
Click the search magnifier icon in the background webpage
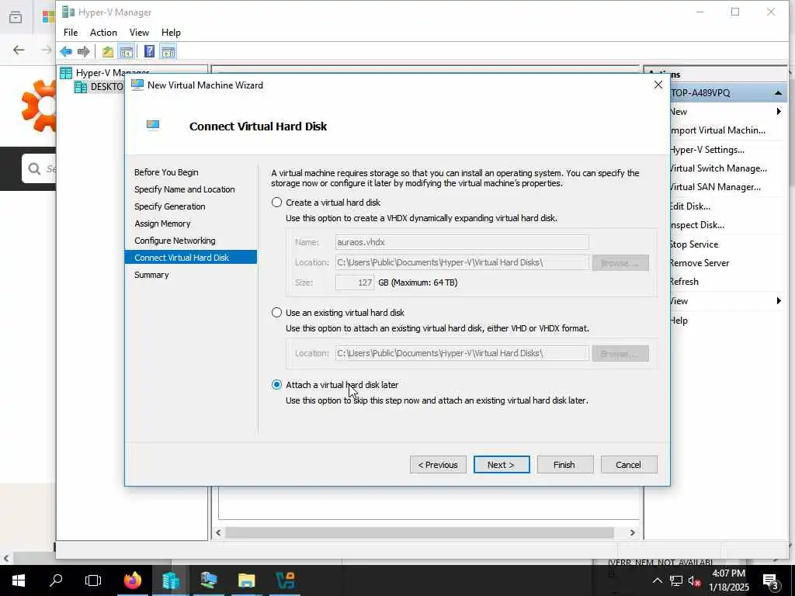[x=34, y=168]
